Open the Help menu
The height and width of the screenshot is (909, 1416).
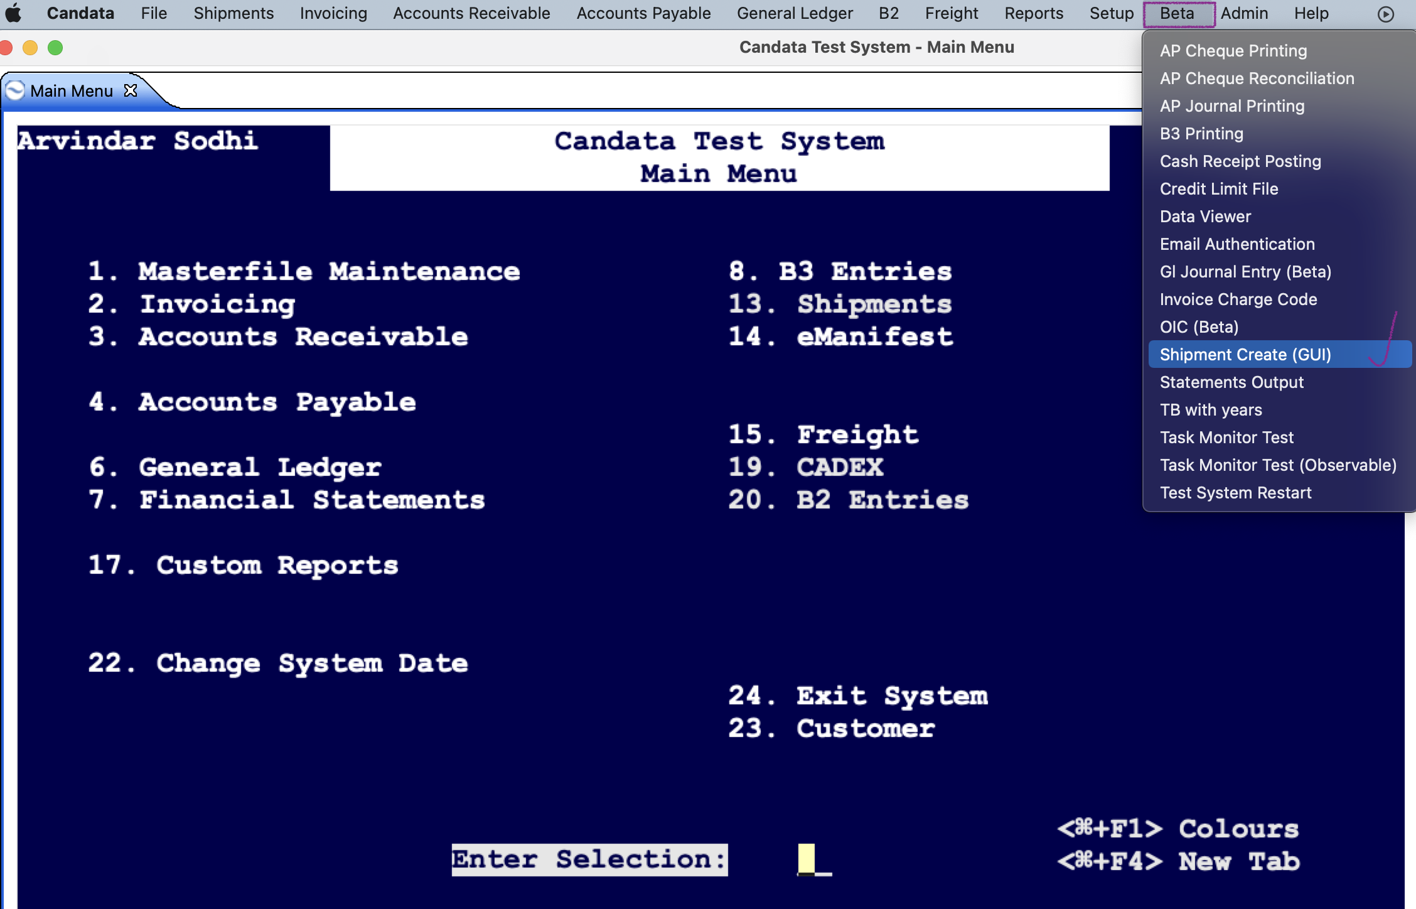[x=1311, y=13]
